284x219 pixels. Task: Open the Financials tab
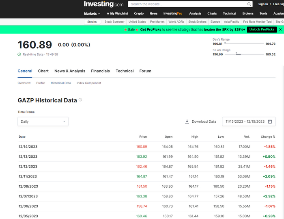point(100,71)
